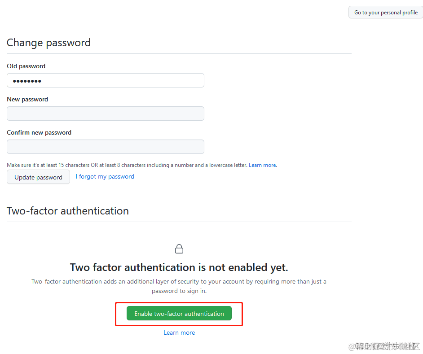Click the watermark text at the bottom right

pyautogui.click(x=384, y=346)
